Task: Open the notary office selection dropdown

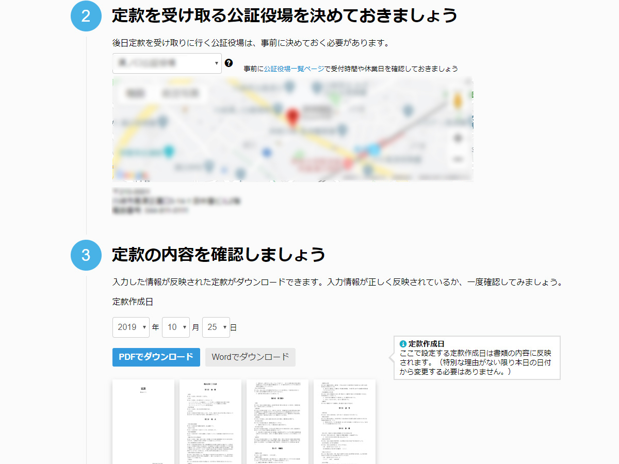Action: (x=167, y=63)
